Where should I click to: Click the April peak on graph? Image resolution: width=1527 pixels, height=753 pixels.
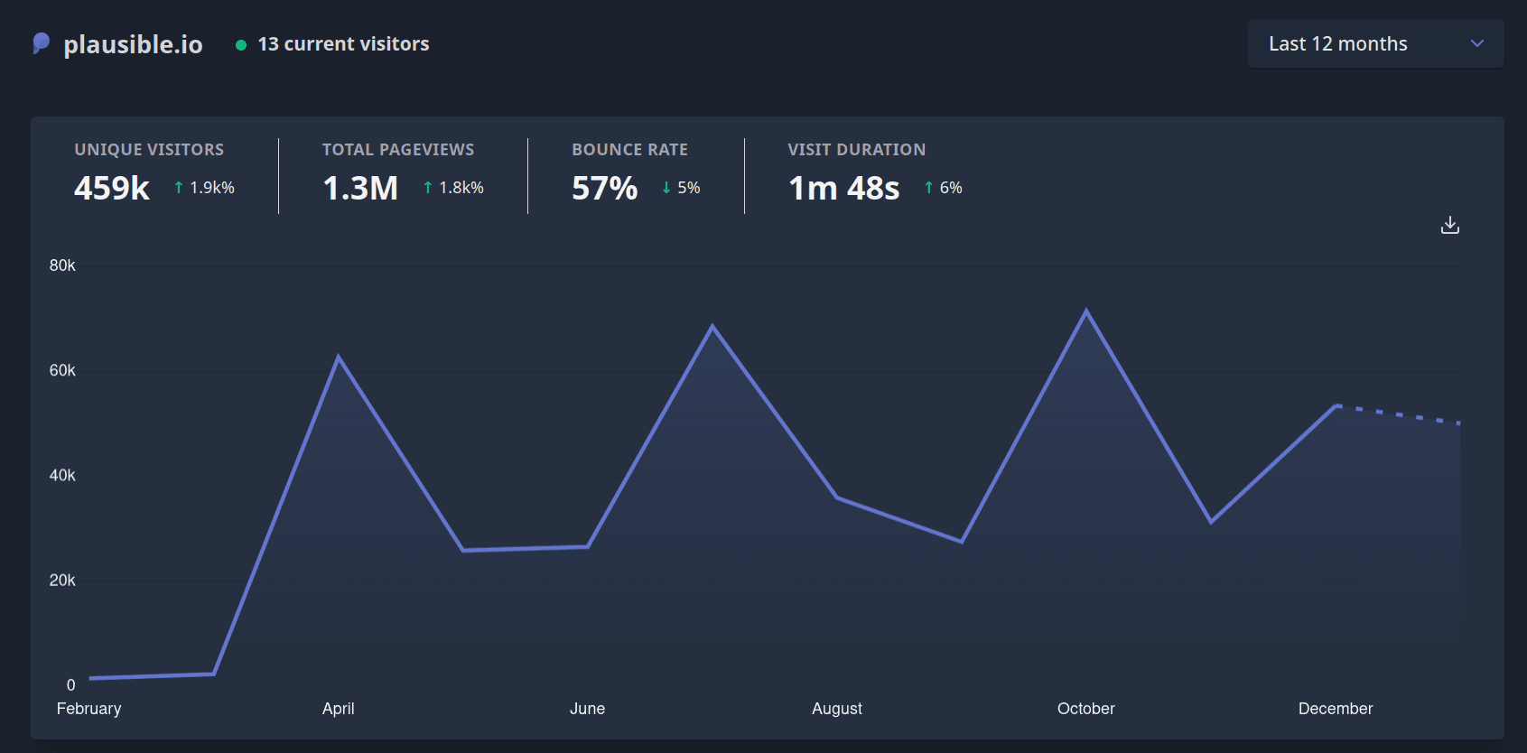339,358
